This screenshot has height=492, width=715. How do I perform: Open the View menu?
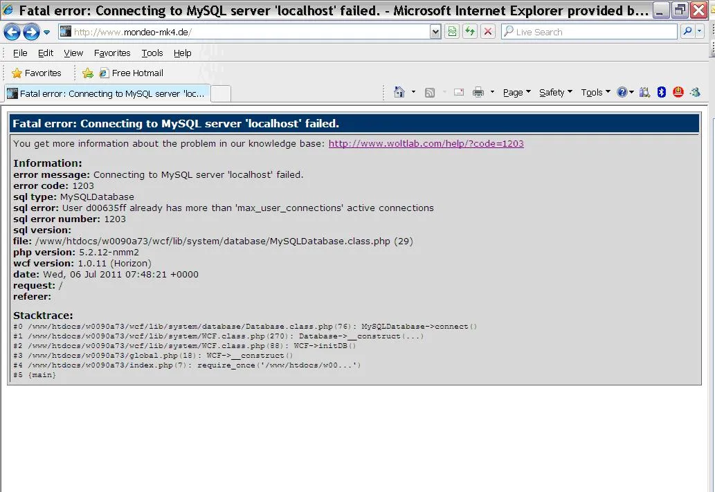tap(73, 53)
